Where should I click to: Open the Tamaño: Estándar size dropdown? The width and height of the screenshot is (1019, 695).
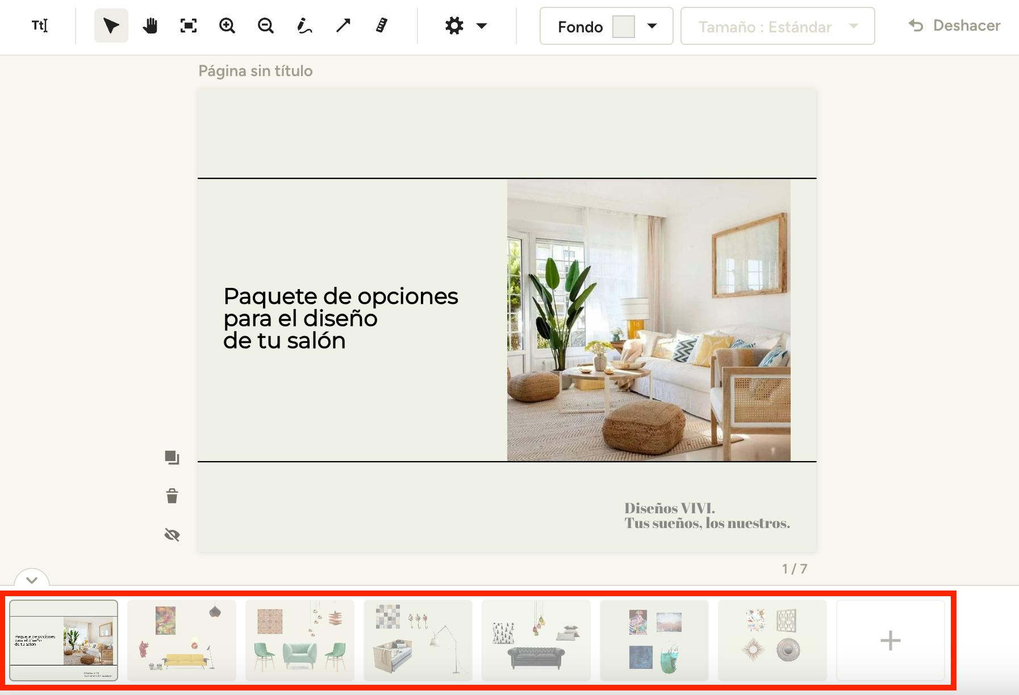point(777,26)
